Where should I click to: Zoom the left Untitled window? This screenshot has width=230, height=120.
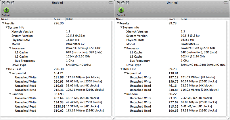coord(14,3)
